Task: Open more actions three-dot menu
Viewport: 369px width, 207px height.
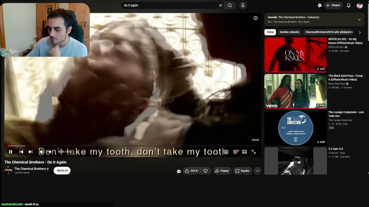Action: point(257,171)
